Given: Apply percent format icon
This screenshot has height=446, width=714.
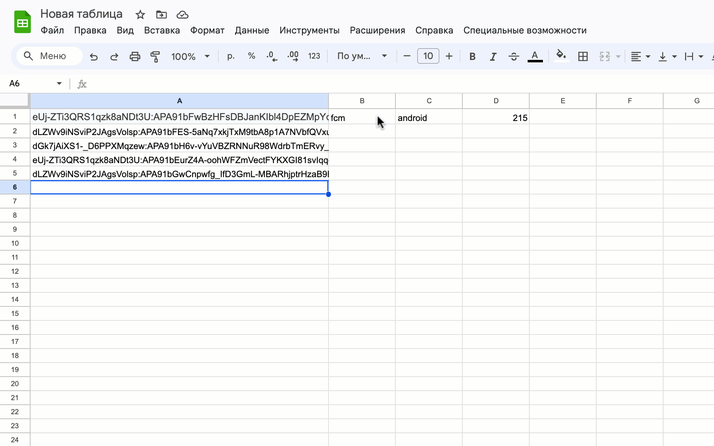Looking at the screenshot, I should [x=251, y=56].
